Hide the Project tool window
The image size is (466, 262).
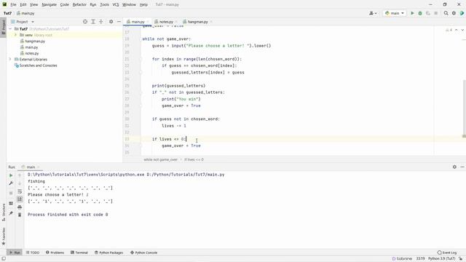coord(119,22)
